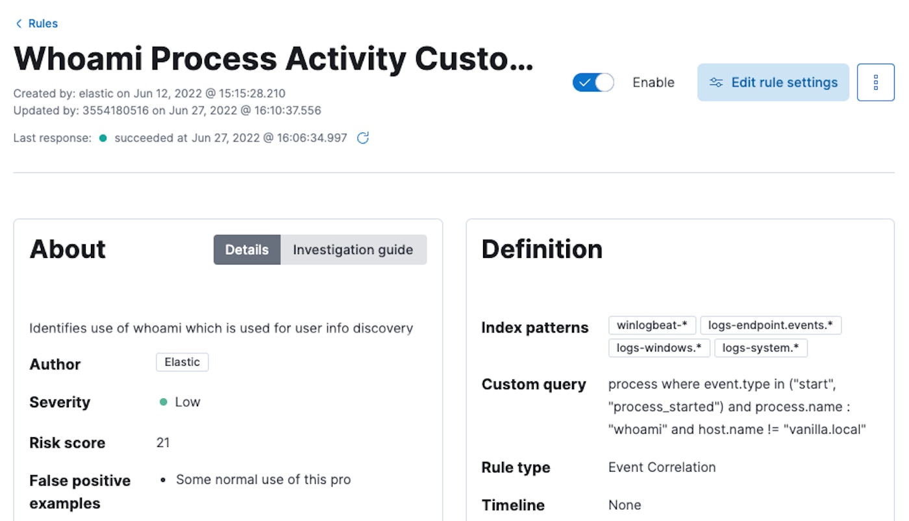Click the custom query text in Definition
909x521 pixels.
click(737, 407)
